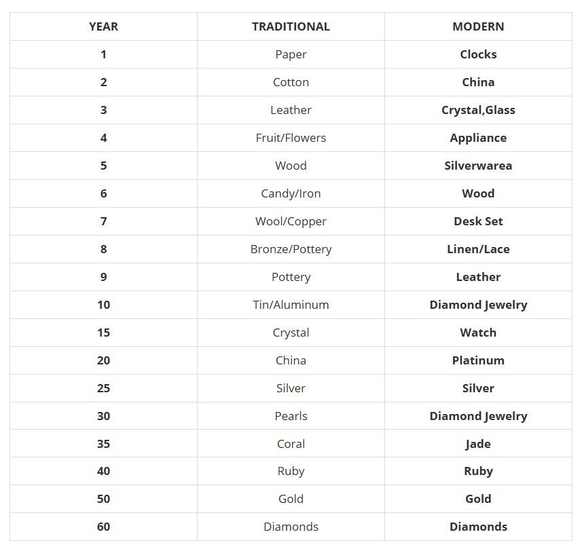The width and height of the screenshot is (582, 547).
Task: Click the Appliance cell
Action: pyautogui.click(x=478, y=138)
